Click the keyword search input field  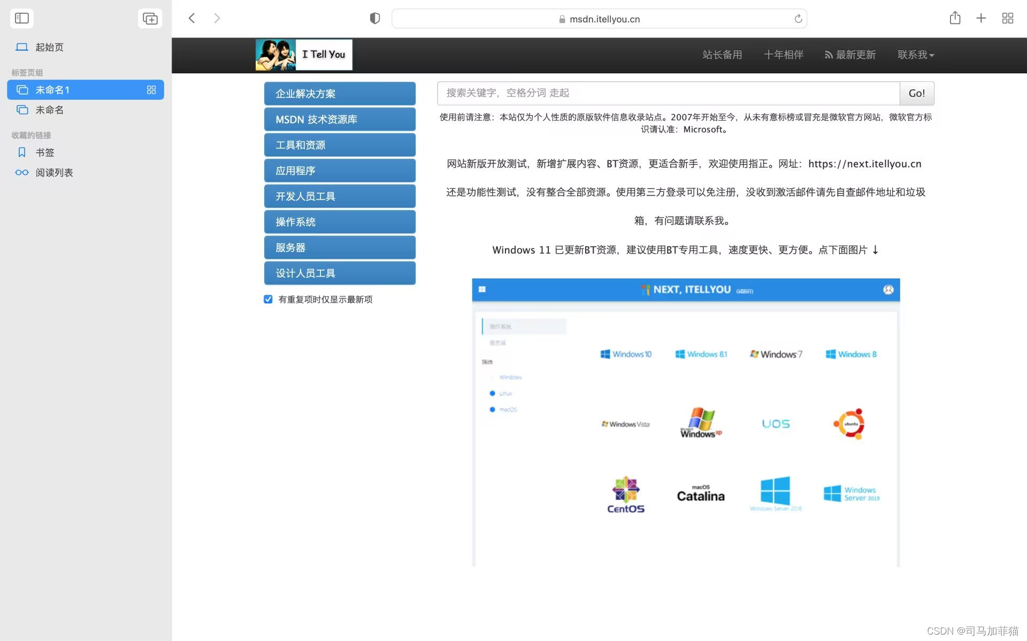coord(668,93)
